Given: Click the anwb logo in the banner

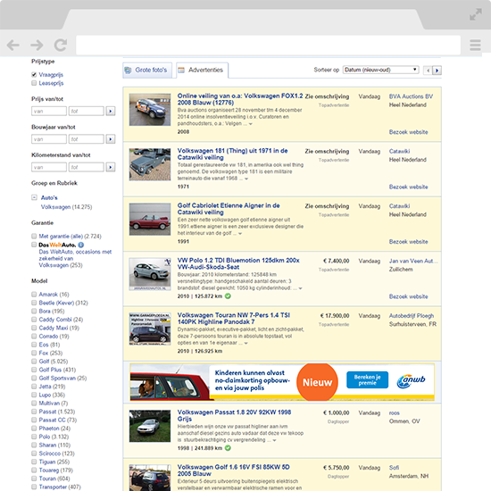Looking at the screenshot, I should (412, 380).
